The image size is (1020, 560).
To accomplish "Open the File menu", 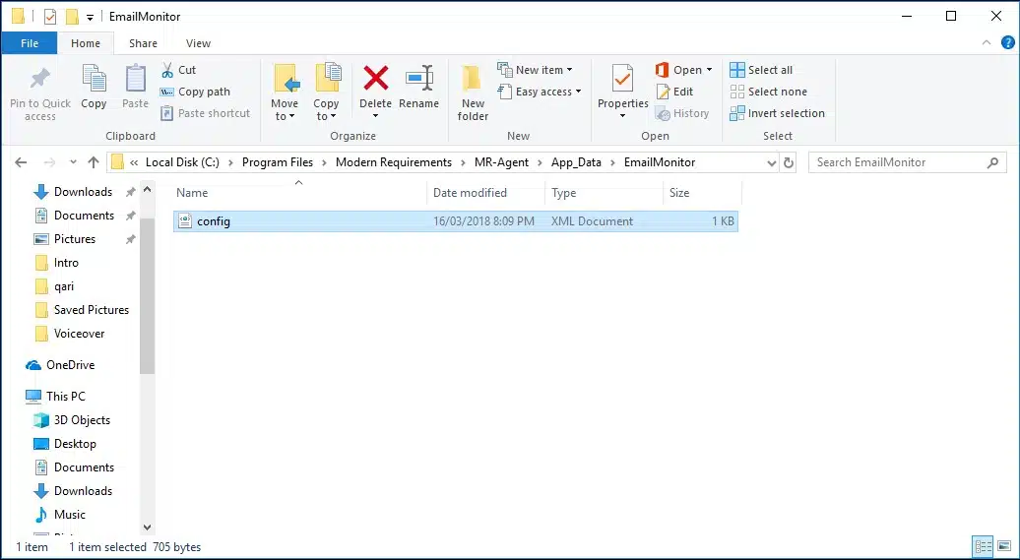I will [x=30, y=43].
